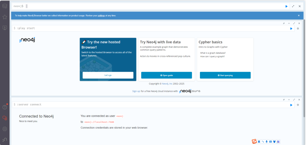
Task: Open About Neo4j icon at sidebar bottom
Action: tap(5, 139)
